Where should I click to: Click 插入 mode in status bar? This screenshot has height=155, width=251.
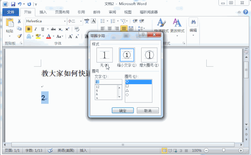(x=84, y=151)
